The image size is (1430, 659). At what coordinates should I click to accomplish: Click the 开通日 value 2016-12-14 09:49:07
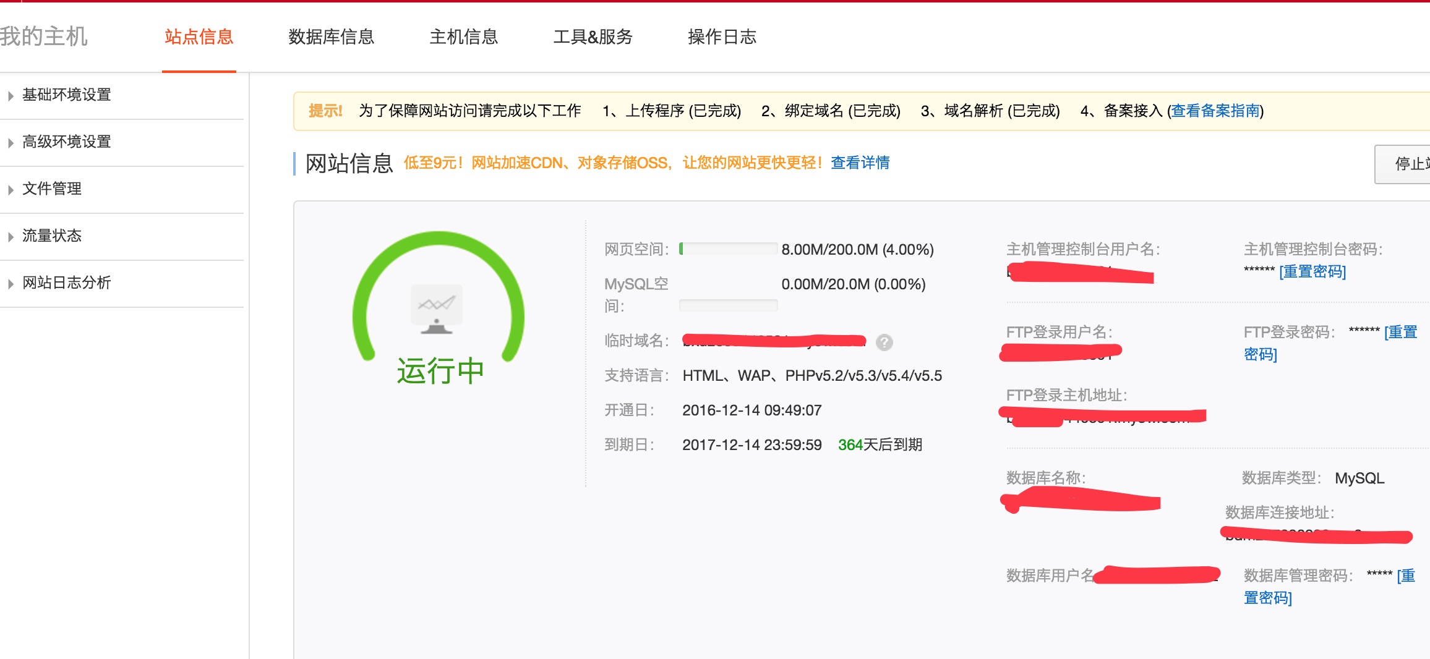[752, 410]
